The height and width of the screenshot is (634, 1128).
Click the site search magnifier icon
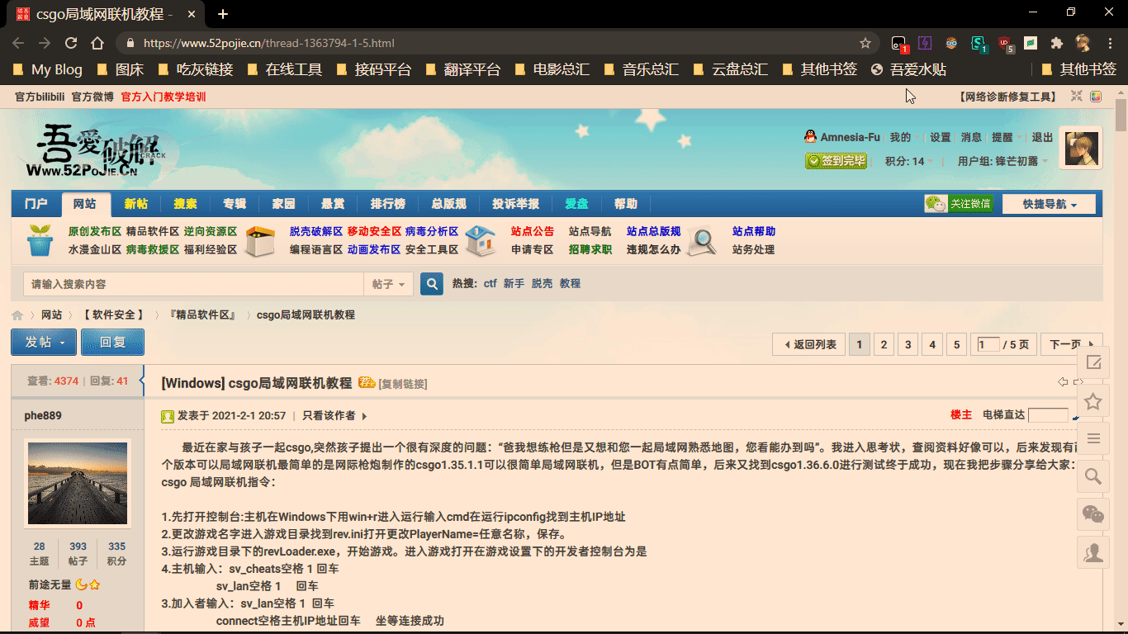(x=431, y=283)
